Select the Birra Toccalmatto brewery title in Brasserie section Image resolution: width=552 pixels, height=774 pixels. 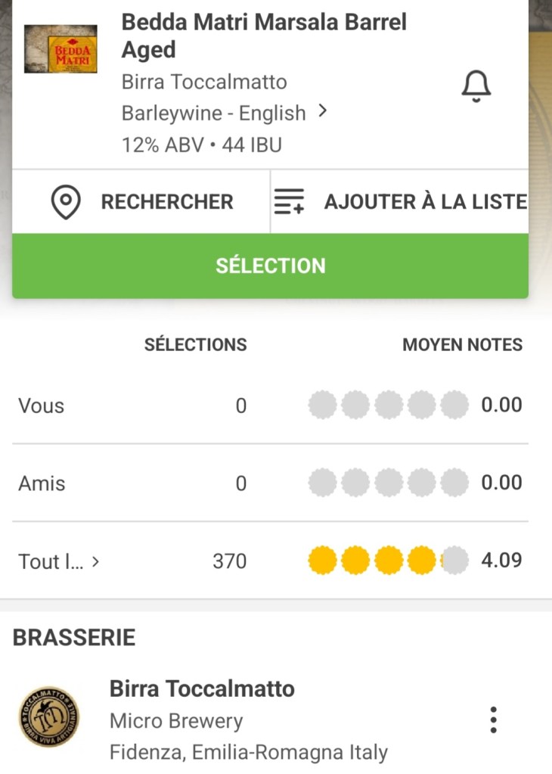(x=202, y=689)
